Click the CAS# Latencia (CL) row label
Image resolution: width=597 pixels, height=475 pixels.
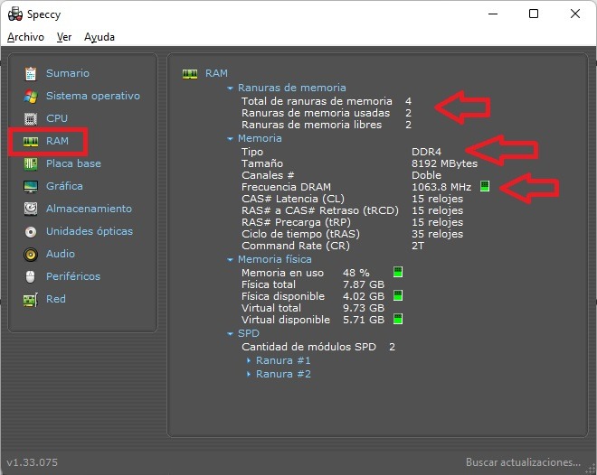tap(293, 199)
